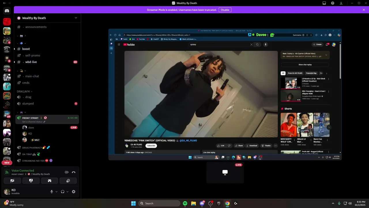Image resolution: width=369 pixels, height=208 pixels.
Task: Click KD's avatar in the user panel
Action: click(7, 192)
